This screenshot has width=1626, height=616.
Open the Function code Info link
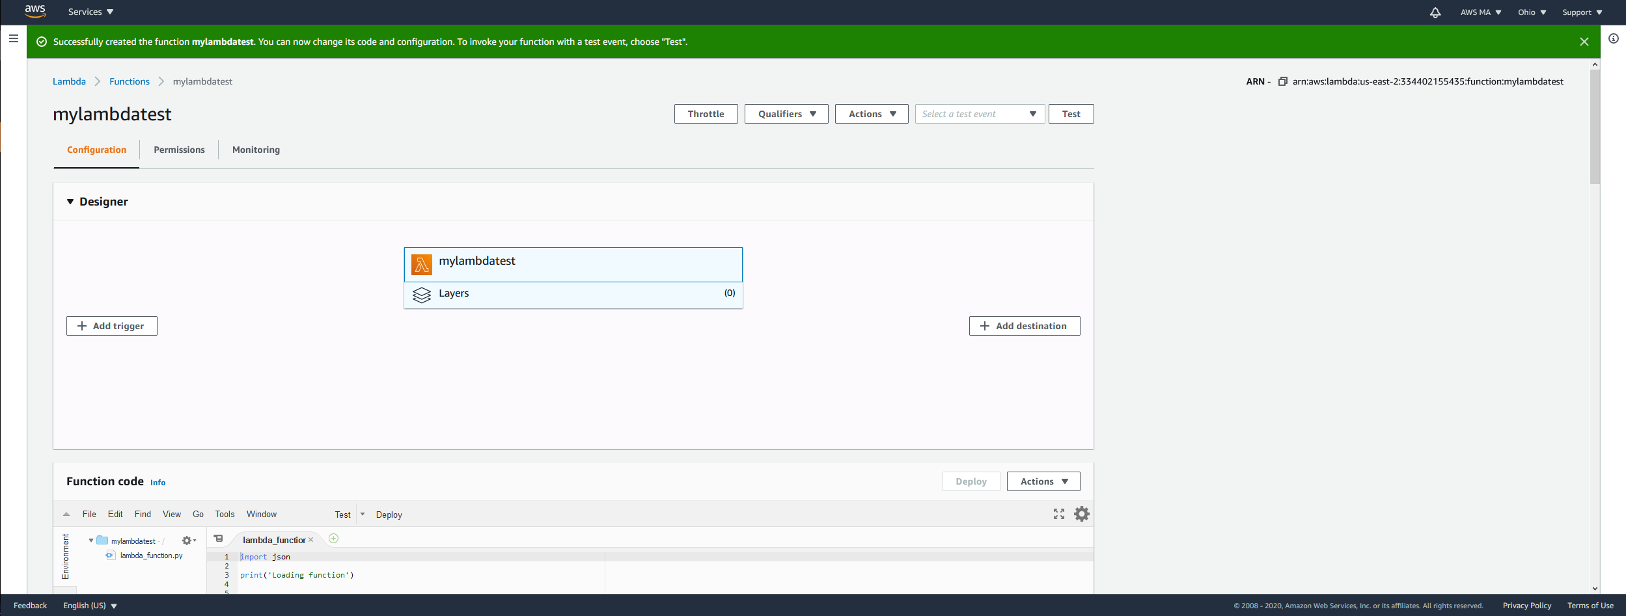coord(158,483)
